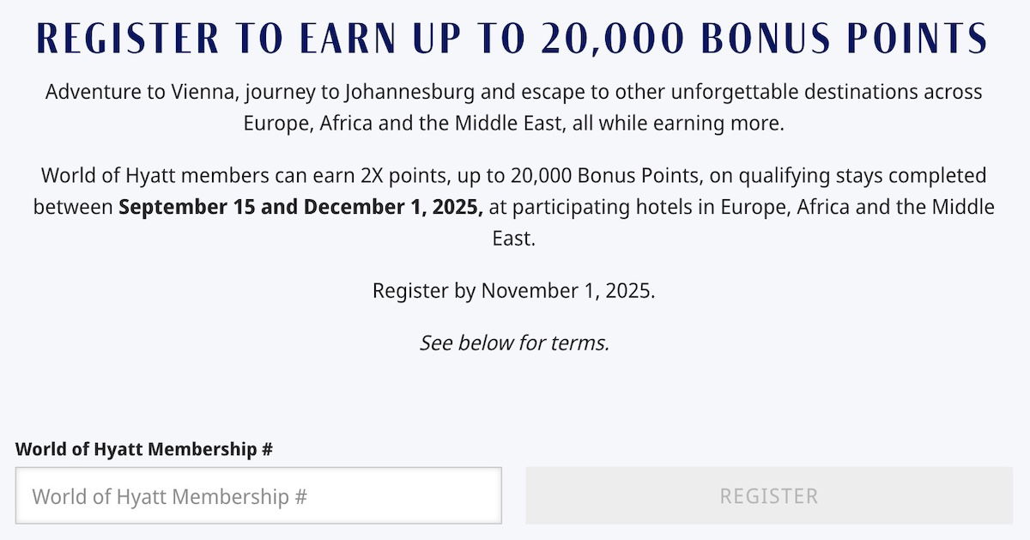This screenshot has width=1030, height=540.
Task: Click the World of Hyatt Membership # input field
Action: (258, 495)
